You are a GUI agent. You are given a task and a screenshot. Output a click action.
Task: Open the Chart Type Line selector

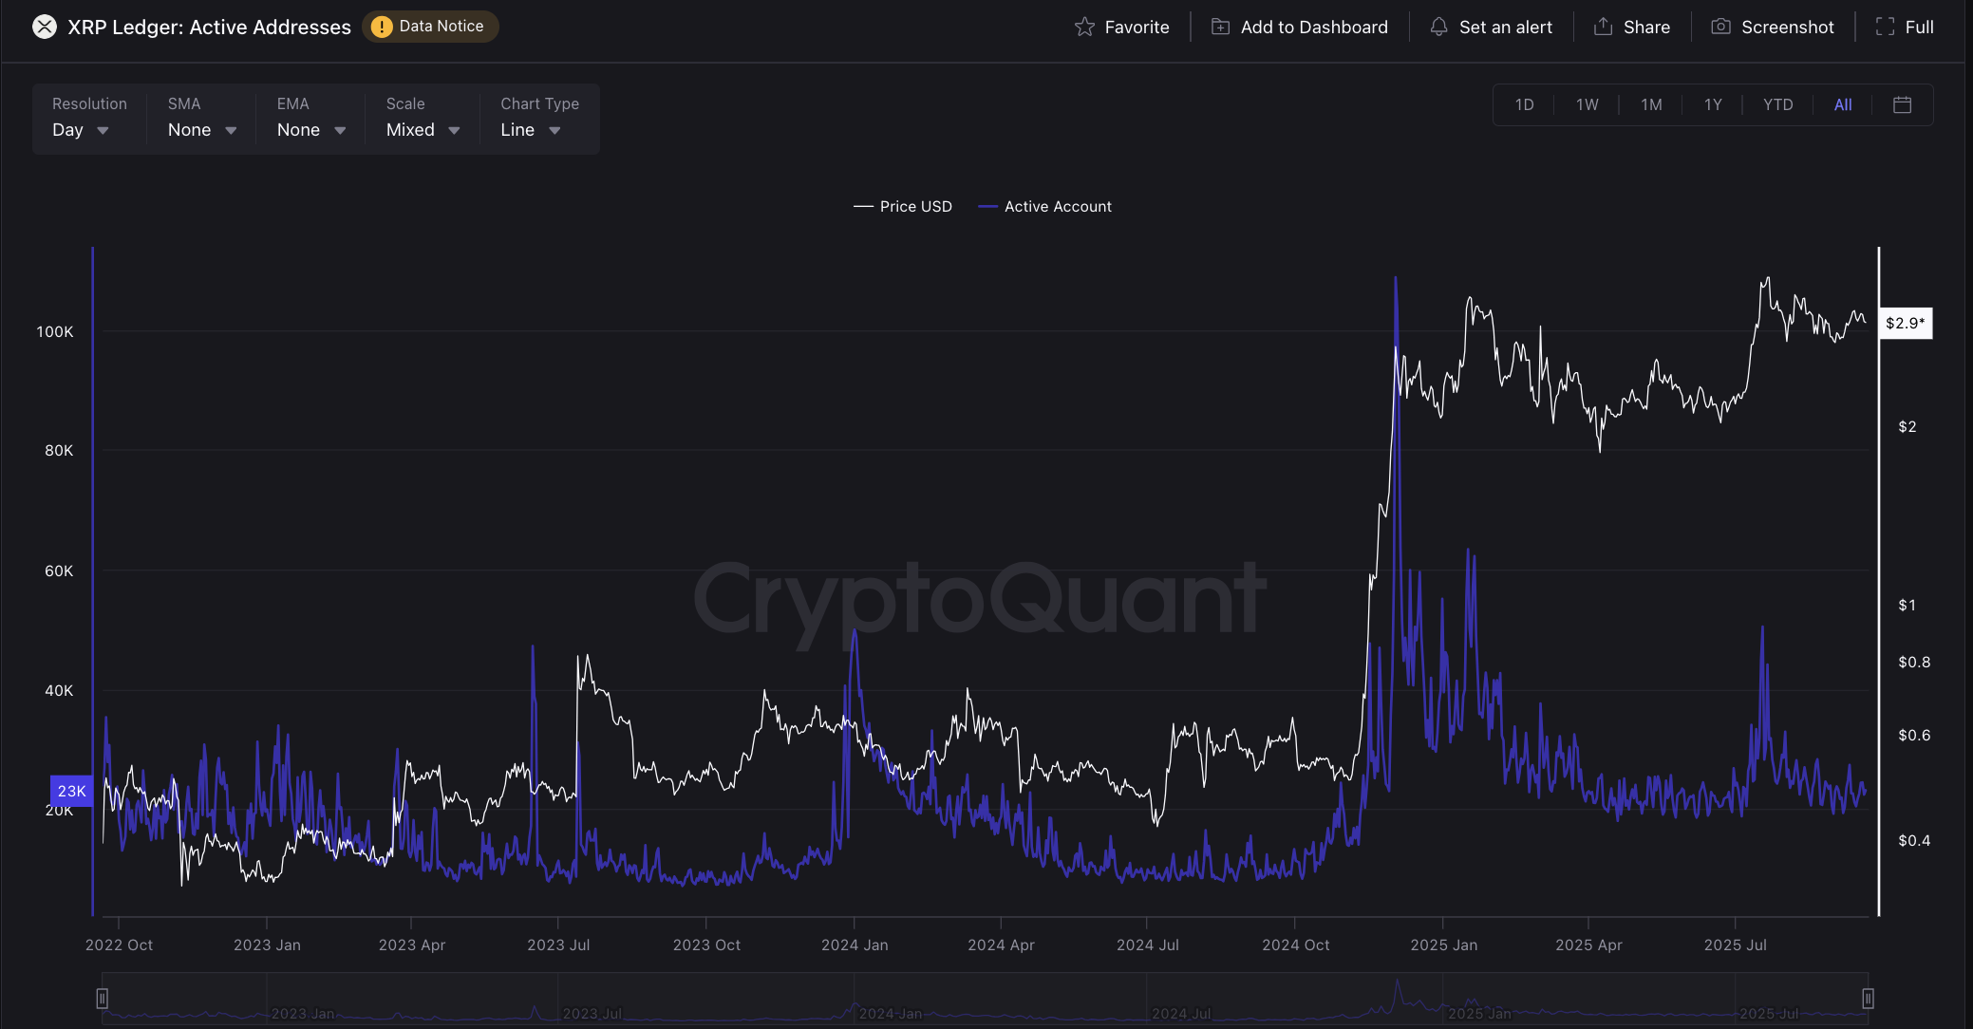pyautogui.click(x=530, y=130)
